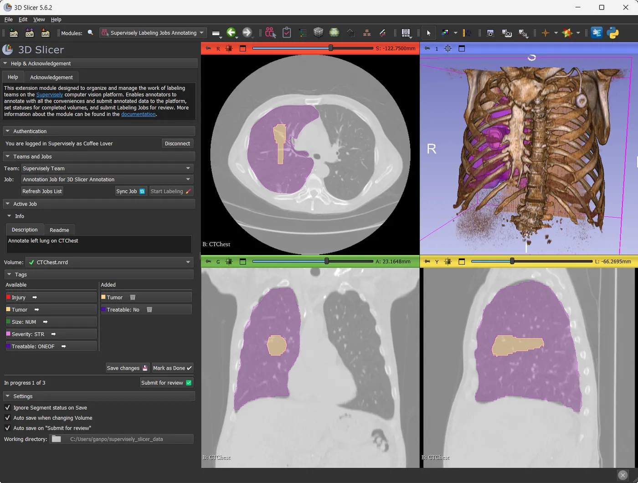The width and height of the screenshot is (638, 483).
Task: Uncheck Auto save on "Submit for review"
Action: point(7,428)
